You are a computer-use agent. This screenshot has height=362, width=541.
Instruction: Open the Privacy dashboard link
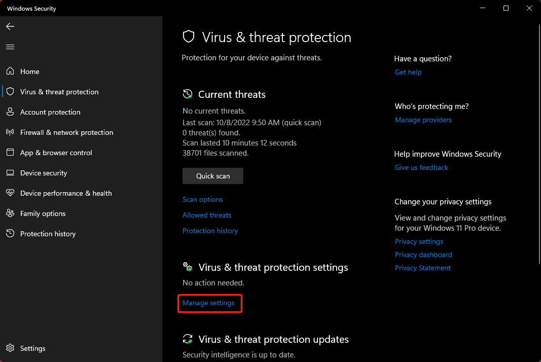(423, 255)
